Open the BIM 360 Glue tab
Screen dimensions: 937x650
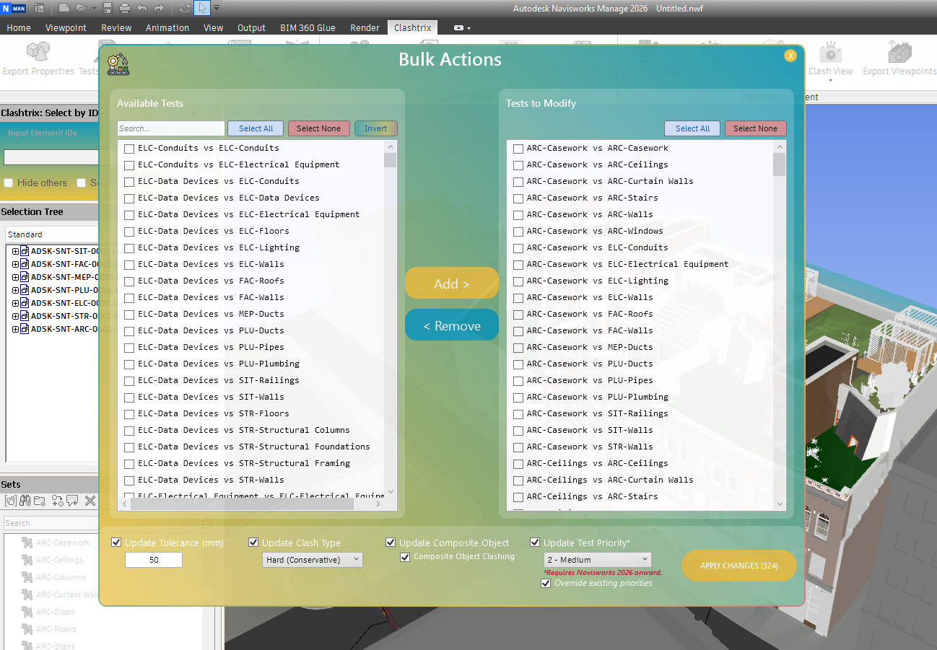tap(308, 27)
